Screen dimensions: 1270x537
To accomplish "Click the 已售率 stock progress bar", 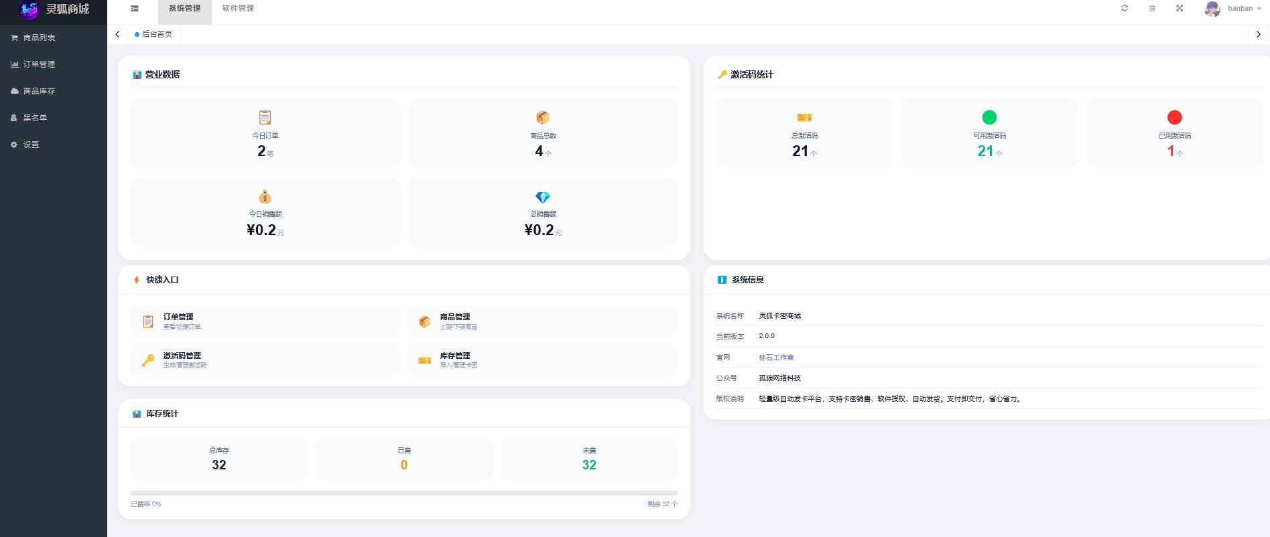I will pyautogui.click(x=404, y=493).
